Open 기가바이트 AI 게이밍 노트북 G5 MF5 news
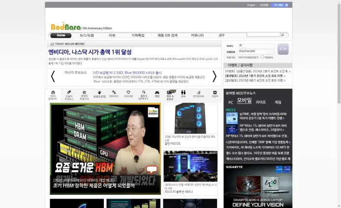Image resolution: width=341 pixels, height=208 pixels. pos(258,147)
